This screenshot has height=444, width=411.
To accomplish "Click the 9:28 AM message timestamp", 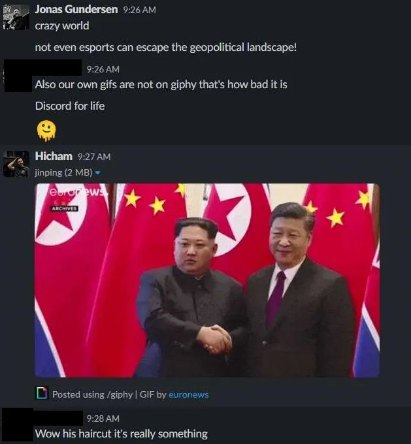I will coord(103,419).
